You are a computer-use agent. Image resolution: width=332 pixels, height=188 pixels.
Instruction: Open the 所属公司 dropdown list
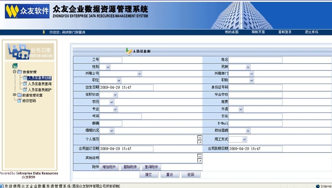click(139, 74)
